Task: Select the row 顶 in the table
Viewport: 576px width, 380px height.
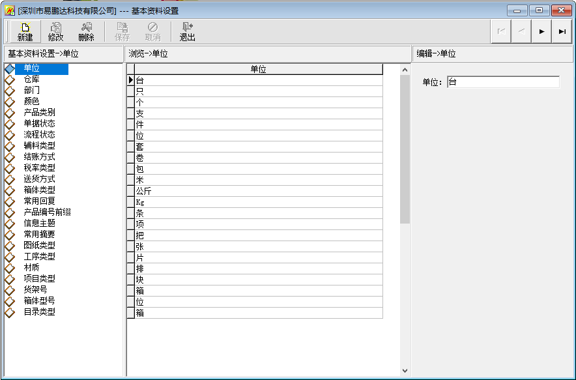Action: pyautogui.click(x=259, y=224)
